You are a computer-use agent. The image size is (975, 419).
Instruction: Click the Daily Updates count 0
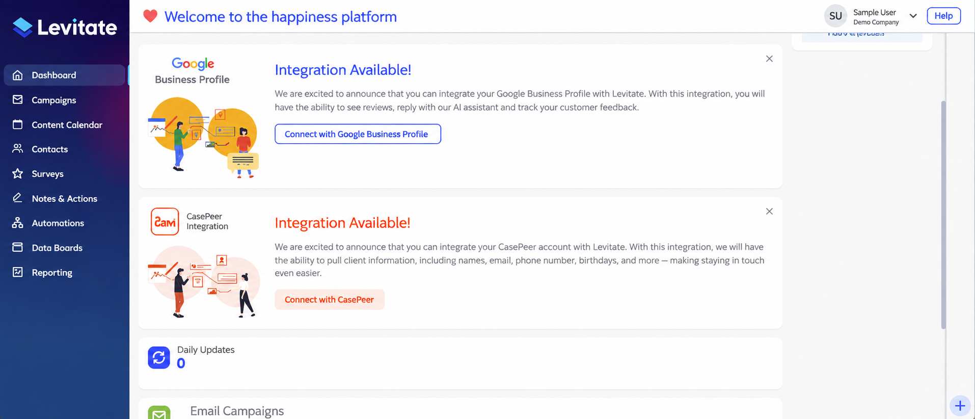181,363
